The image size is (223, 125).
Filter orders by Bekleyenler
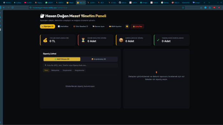point(55,70)
